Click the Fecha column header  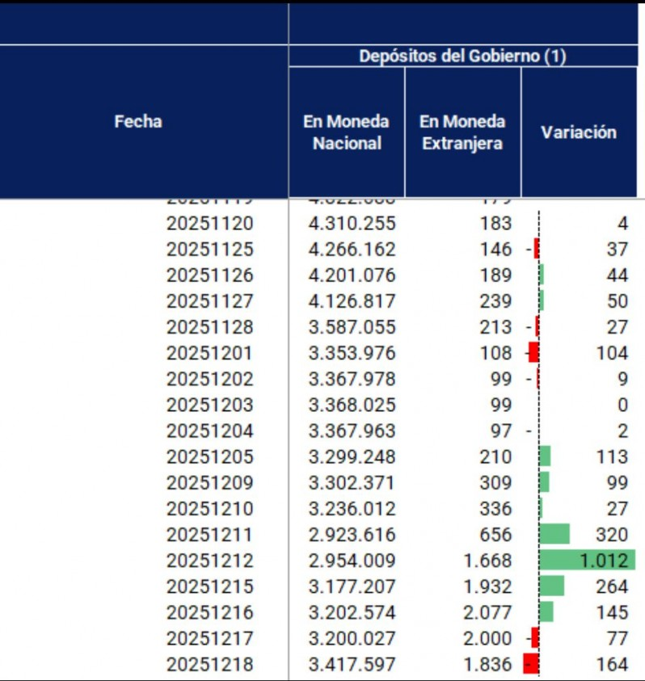[x=138, y=122]
